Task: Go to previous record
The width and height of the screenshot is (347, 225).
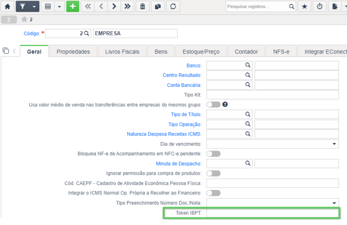Action: [x=101, y=6]
